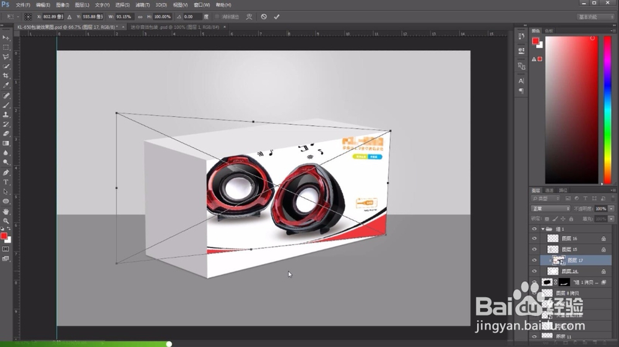The height and width of the screenshot is (347, 619).
Task: Click the lock-all padlock icon in Layers
Action: click(x=571, y=219)
